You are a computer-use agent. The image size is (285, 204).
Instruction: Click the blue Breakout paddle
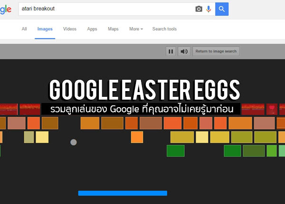tap(123, 193)
